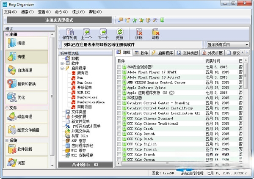This screenshot has height=179, width=254.
Task: Check Adobe Flash Player 18 ActiveX checkbox
Action: [119, 77]
